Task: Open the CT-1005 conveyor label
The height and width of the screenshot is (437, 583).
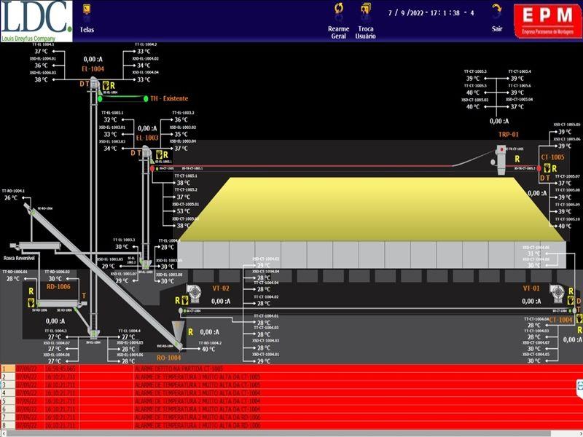Action: [552, 157]
